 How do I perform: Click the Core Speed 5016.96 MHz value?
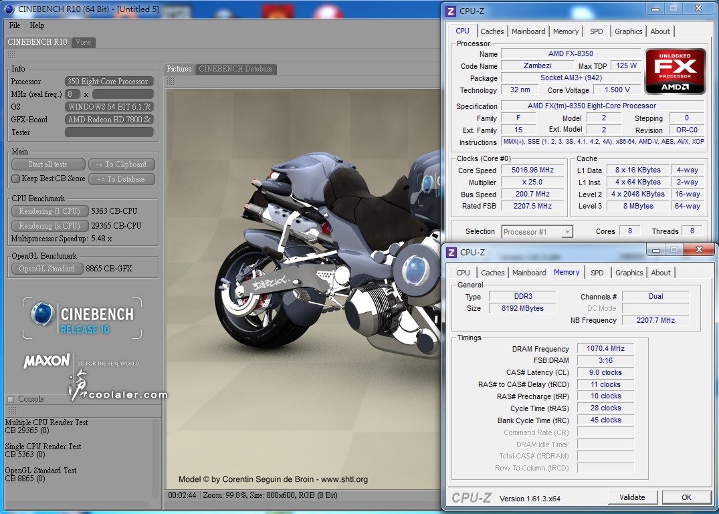[x=532, y=170]
